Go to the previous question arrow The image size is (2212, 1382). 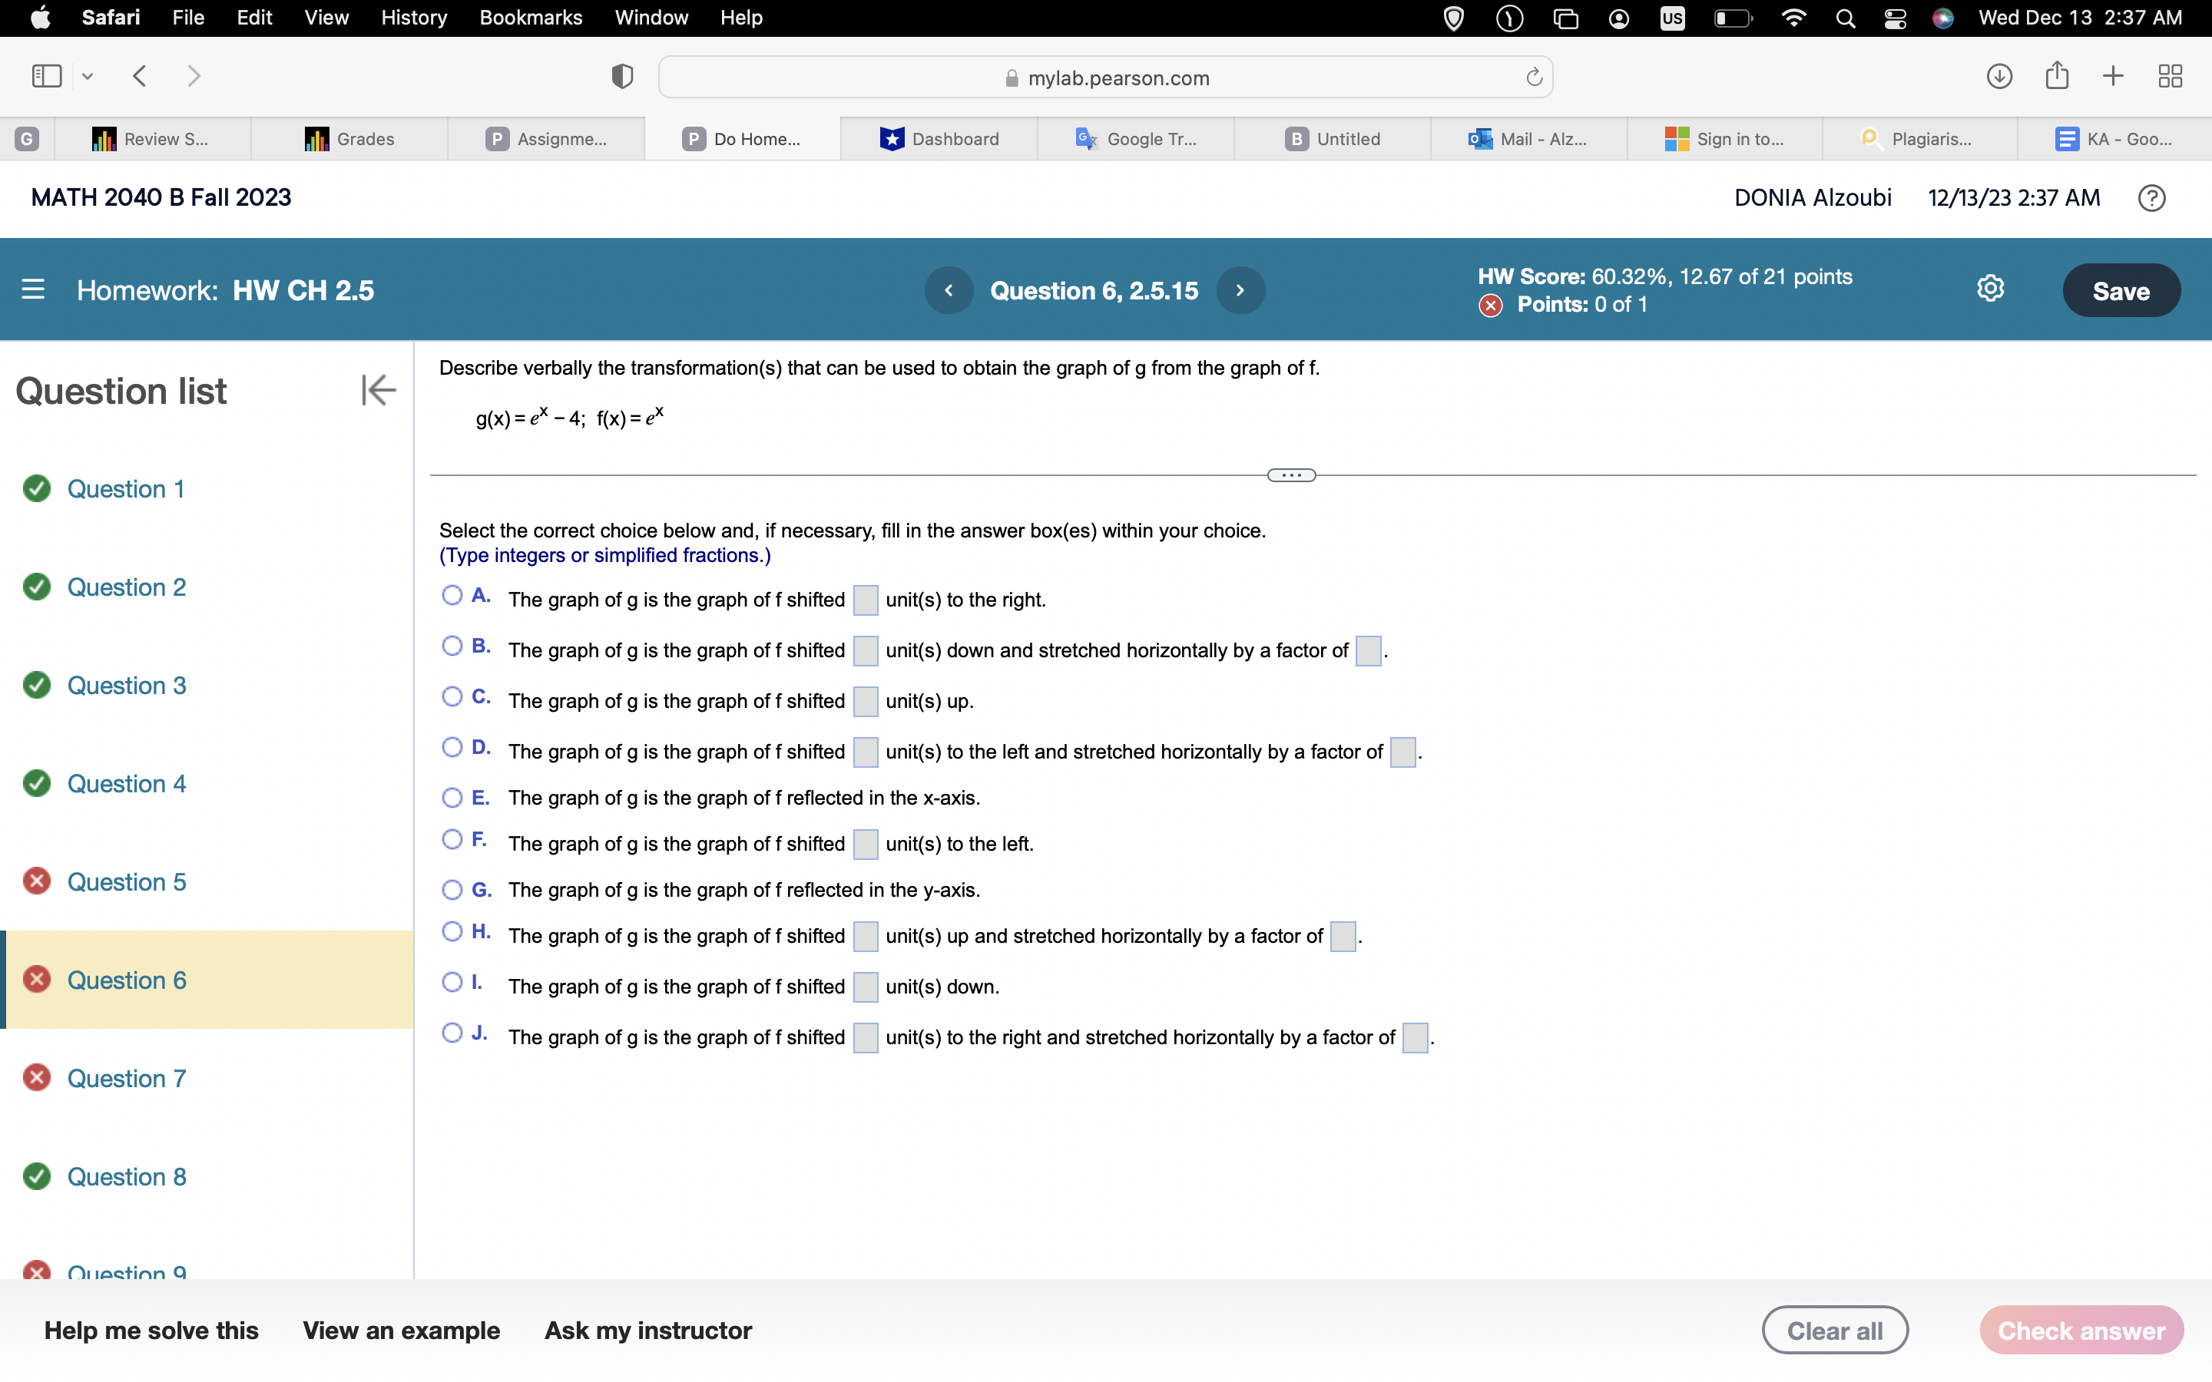point(949,291)
